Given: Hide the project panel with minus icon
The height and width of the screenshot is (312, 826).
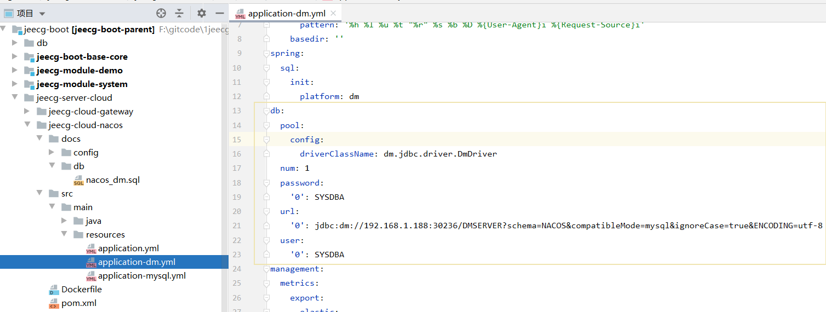Looking at the screenshot, I should click(x=220, y=13).
